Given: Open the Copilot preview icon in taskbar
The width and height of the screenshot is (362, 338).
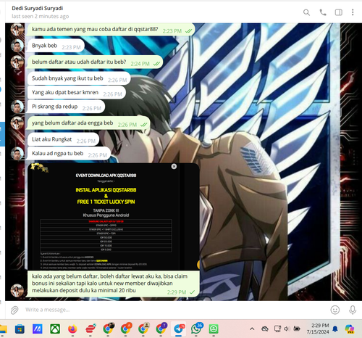Looking at the screenshot, I should (x=350, y=329).
